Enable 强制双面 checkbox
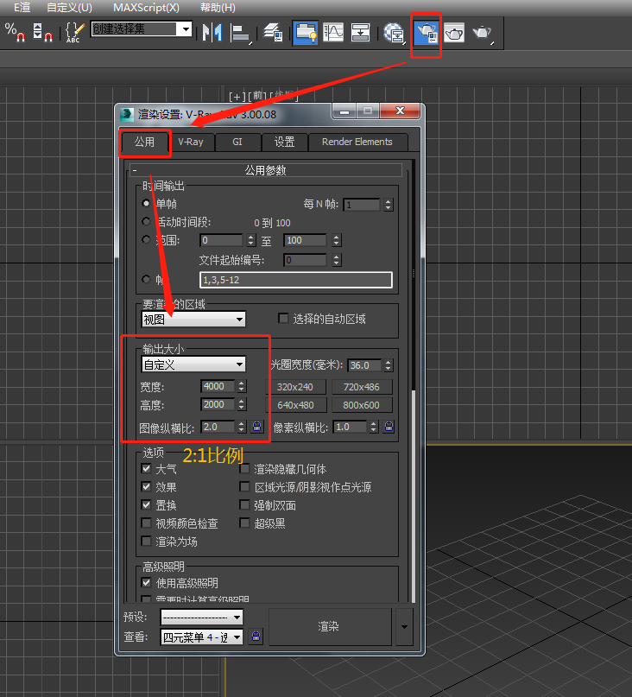 click(x=244, y=505)
